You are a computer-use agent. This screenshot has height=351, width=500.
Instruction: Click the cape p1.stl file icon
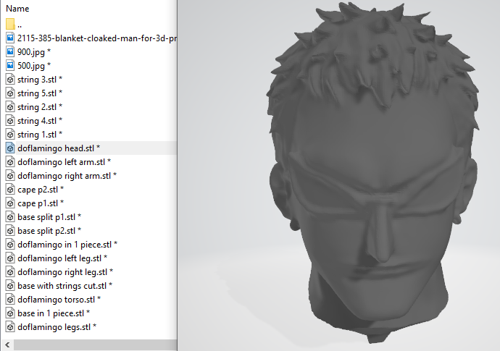coord(10,203)
